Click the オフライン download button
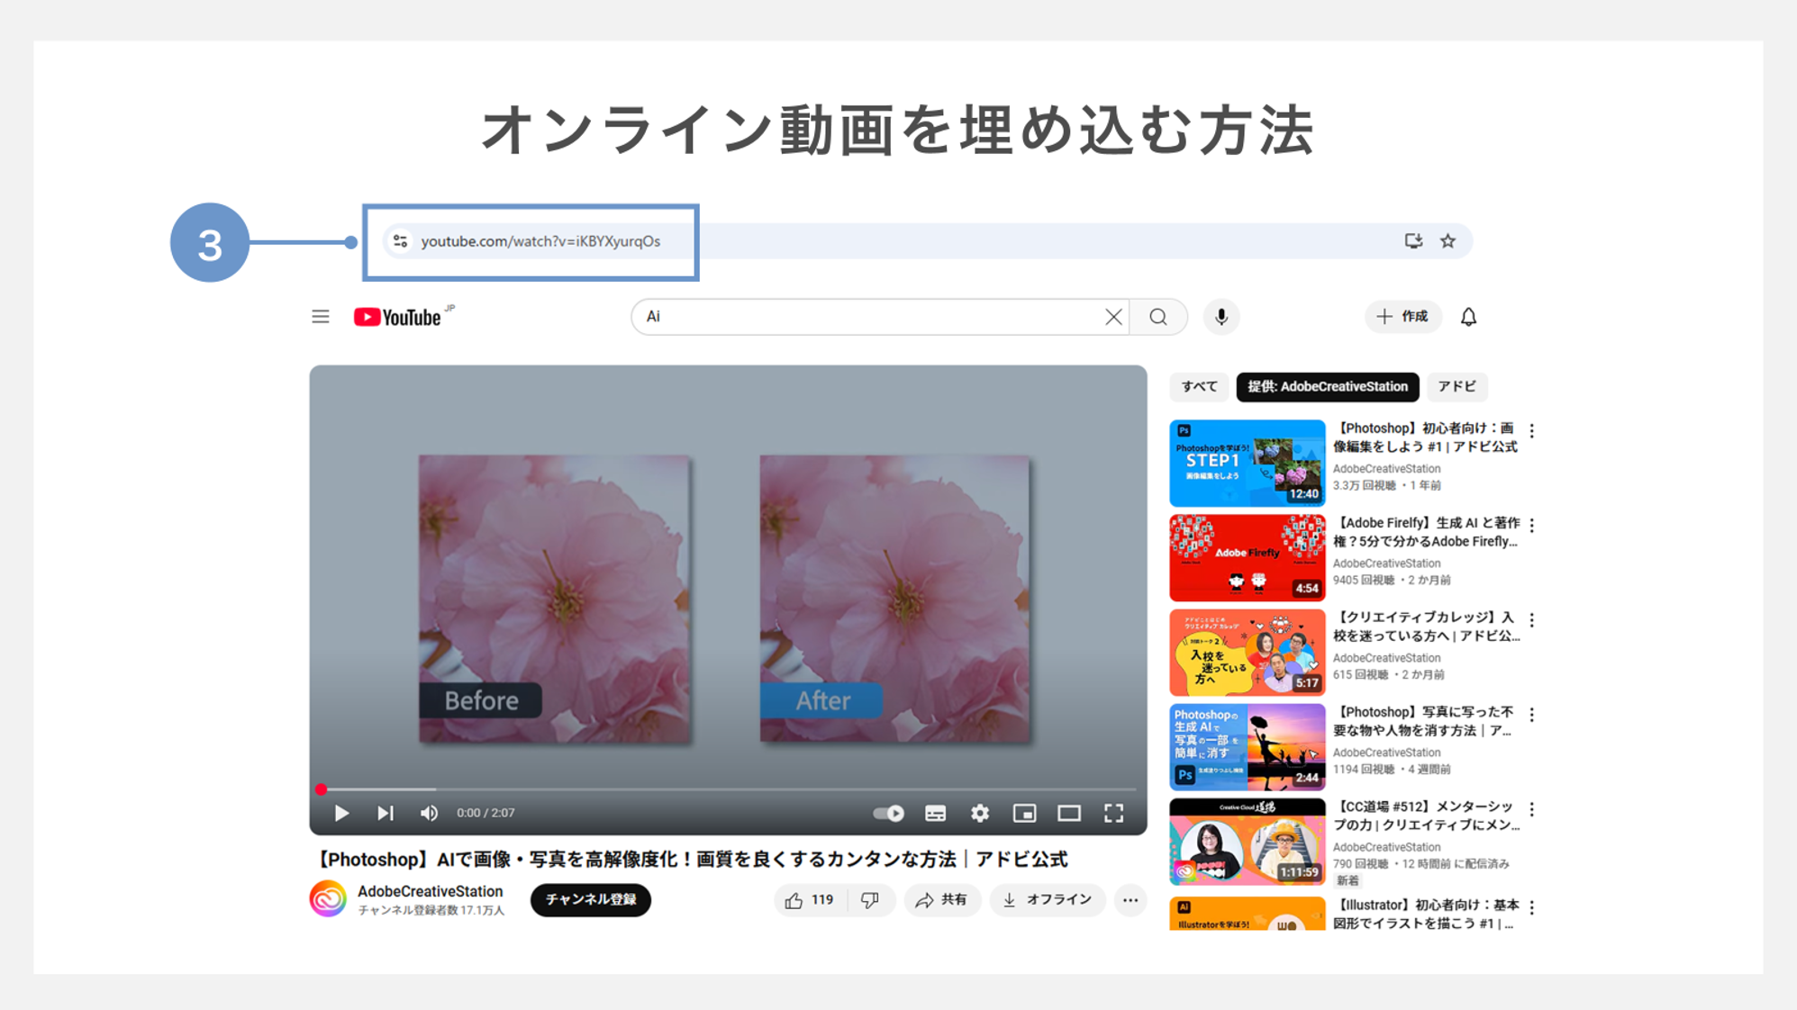1797x1010 pixels. 1047,900
